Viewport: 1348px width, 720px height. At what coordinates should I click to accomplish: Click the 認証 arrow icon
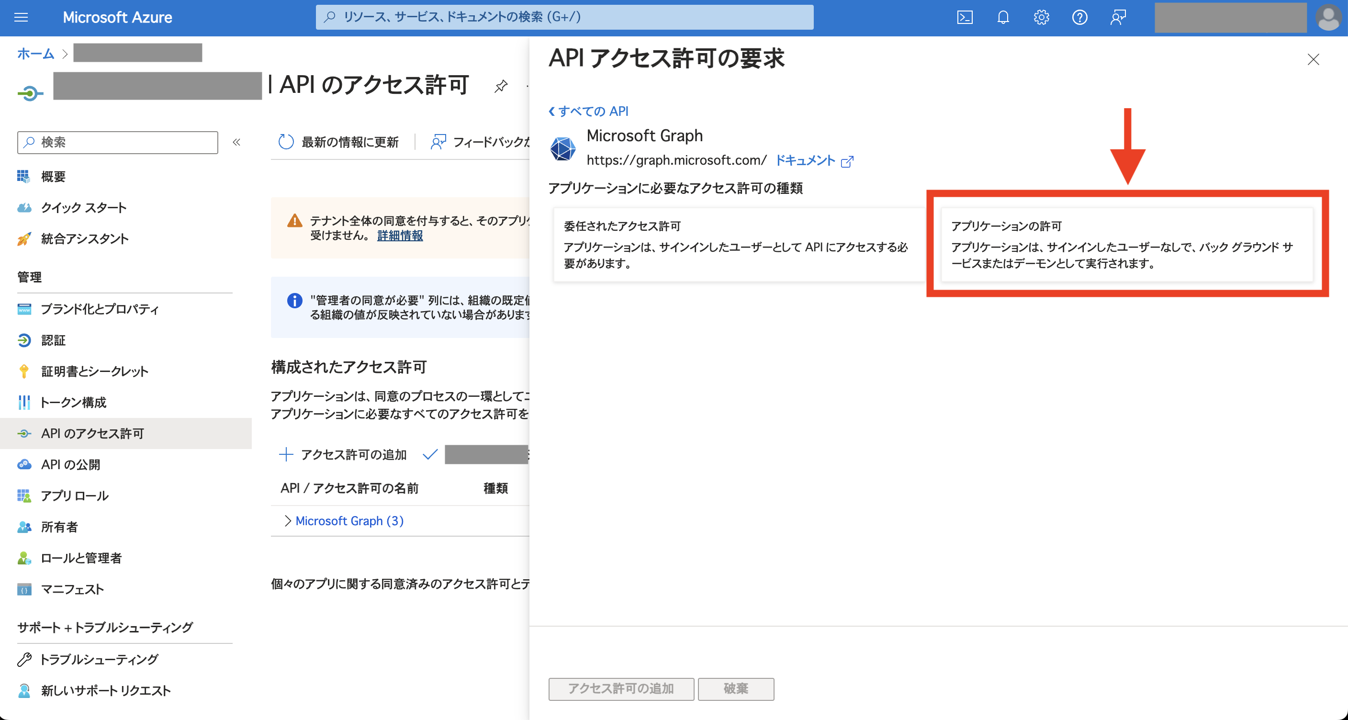tap(24, 340)
